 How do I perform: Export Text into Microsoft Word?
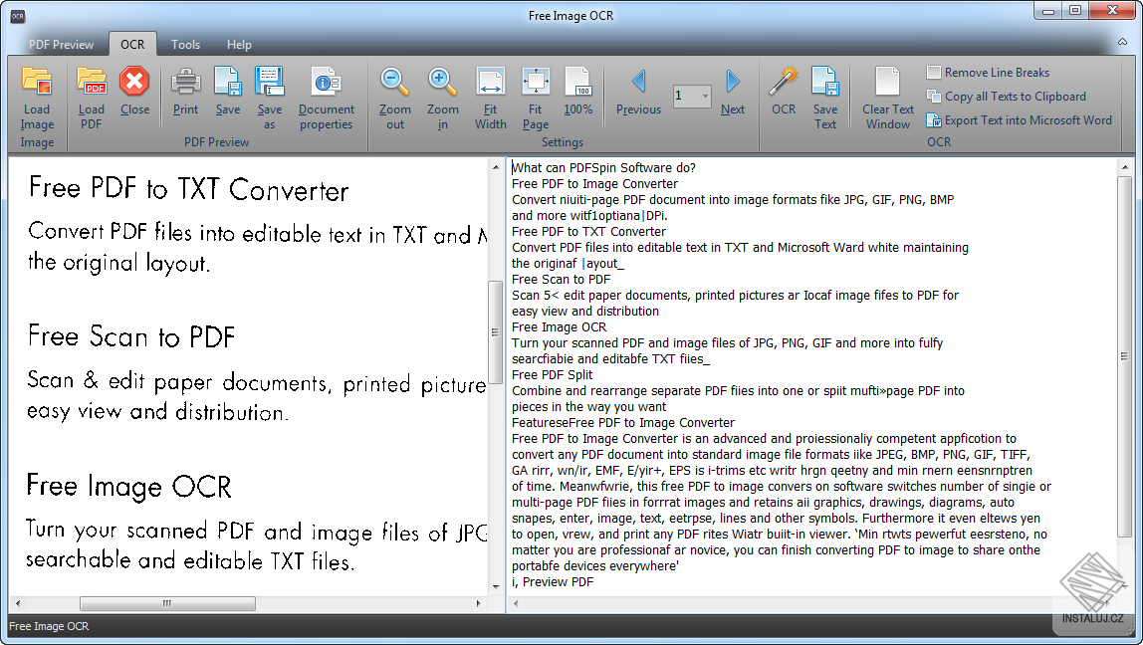point(1020,120)
